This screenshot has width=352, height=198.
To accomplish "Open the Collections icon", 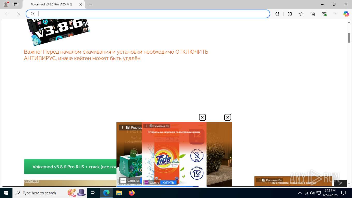I will click(x=313, y=14).
